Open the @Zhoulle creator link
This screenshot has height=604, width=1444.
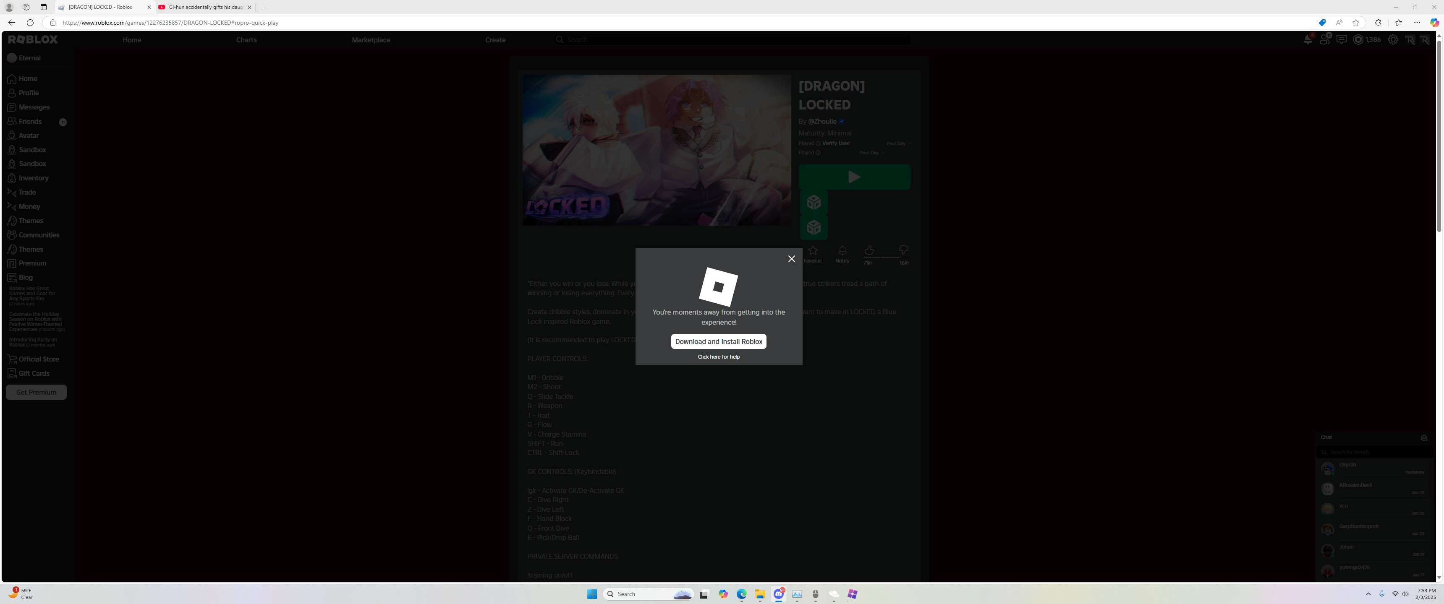pyautogui.click(x=822, y=122)
